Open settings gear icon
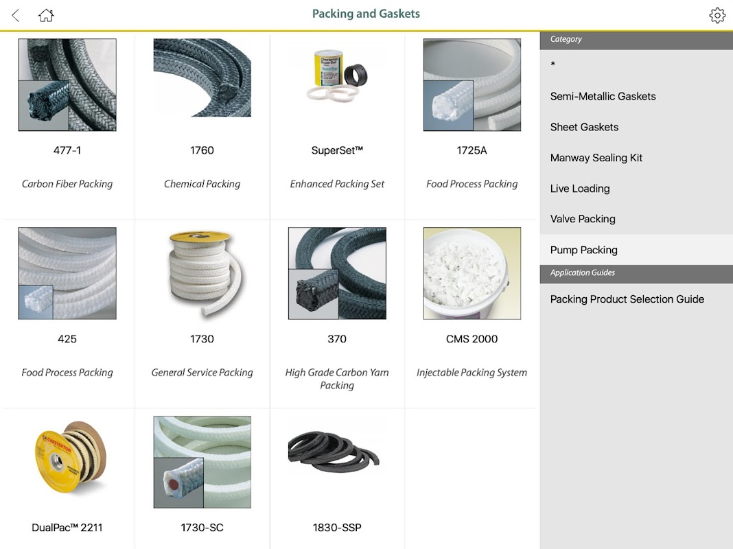 pos(717,15)
